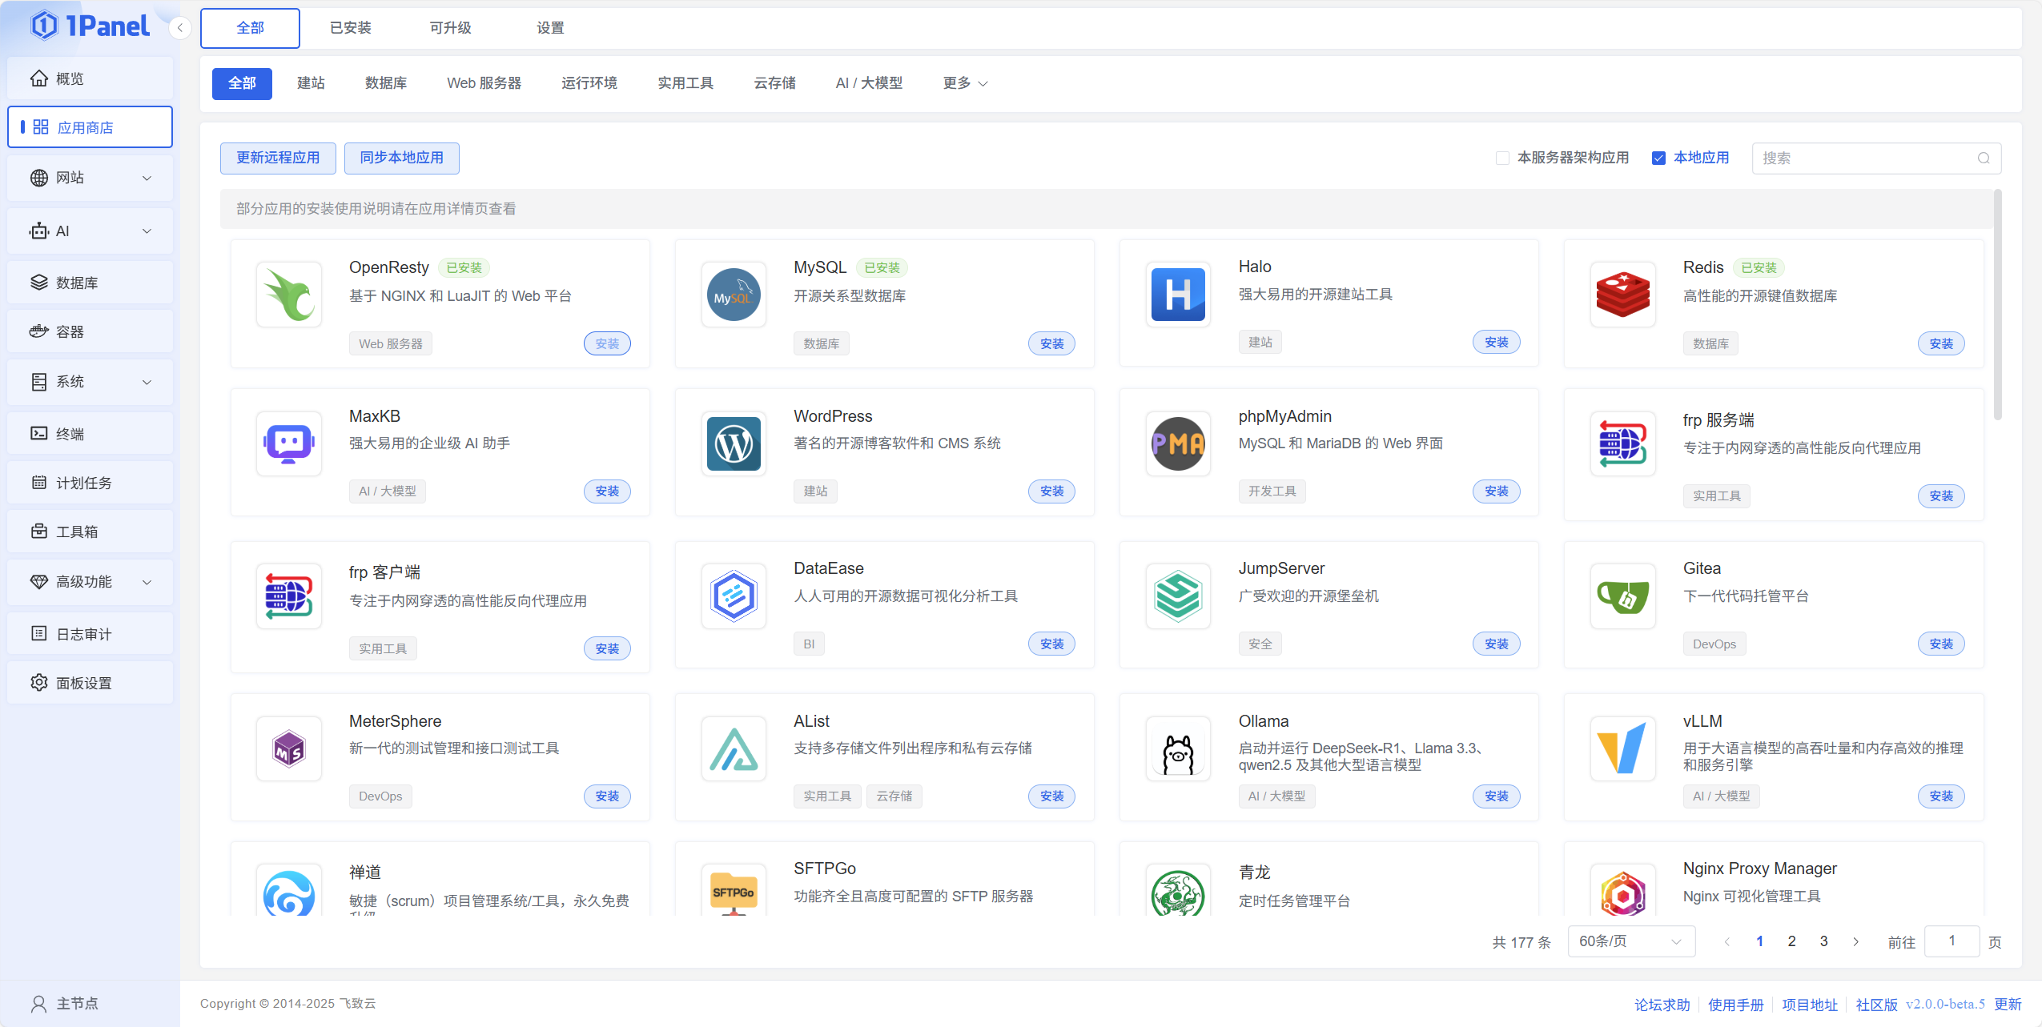Open the phpMyAdmin app icon

tap(1178, 443)
